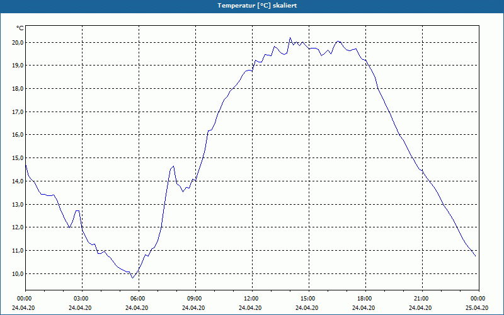Click the 24.04.20 date below 03:00

coord(80,307)
